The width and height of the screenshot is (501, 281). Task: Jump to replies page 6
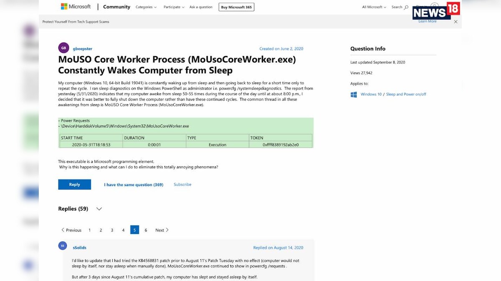146,230
